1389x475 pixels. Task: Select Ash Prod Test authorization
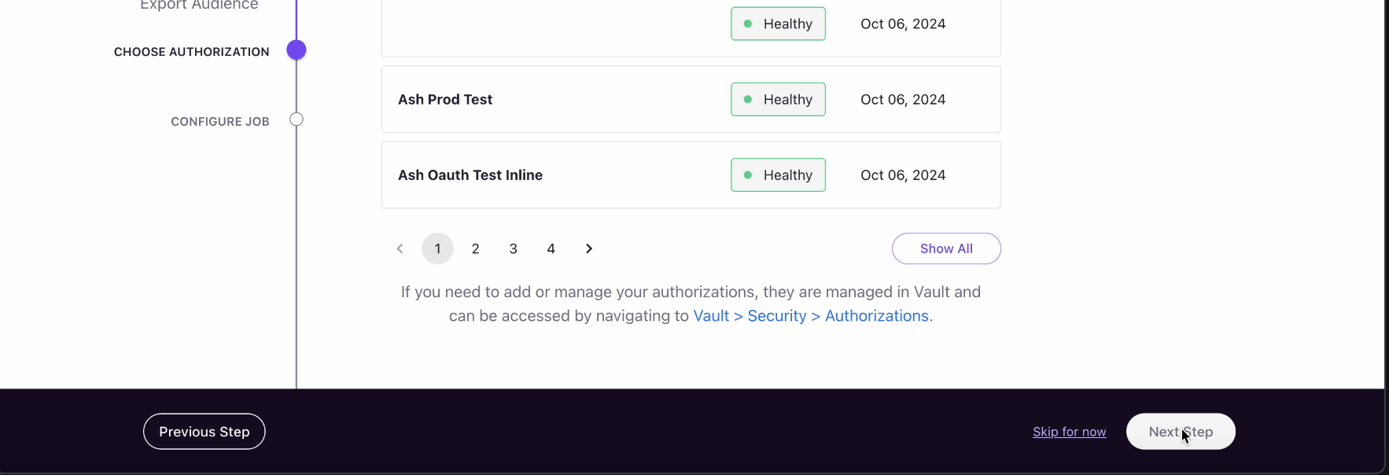[691, 99]
